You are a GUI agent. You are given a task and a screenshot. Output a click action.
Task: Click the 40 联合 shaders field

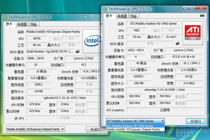pos(141,63)
